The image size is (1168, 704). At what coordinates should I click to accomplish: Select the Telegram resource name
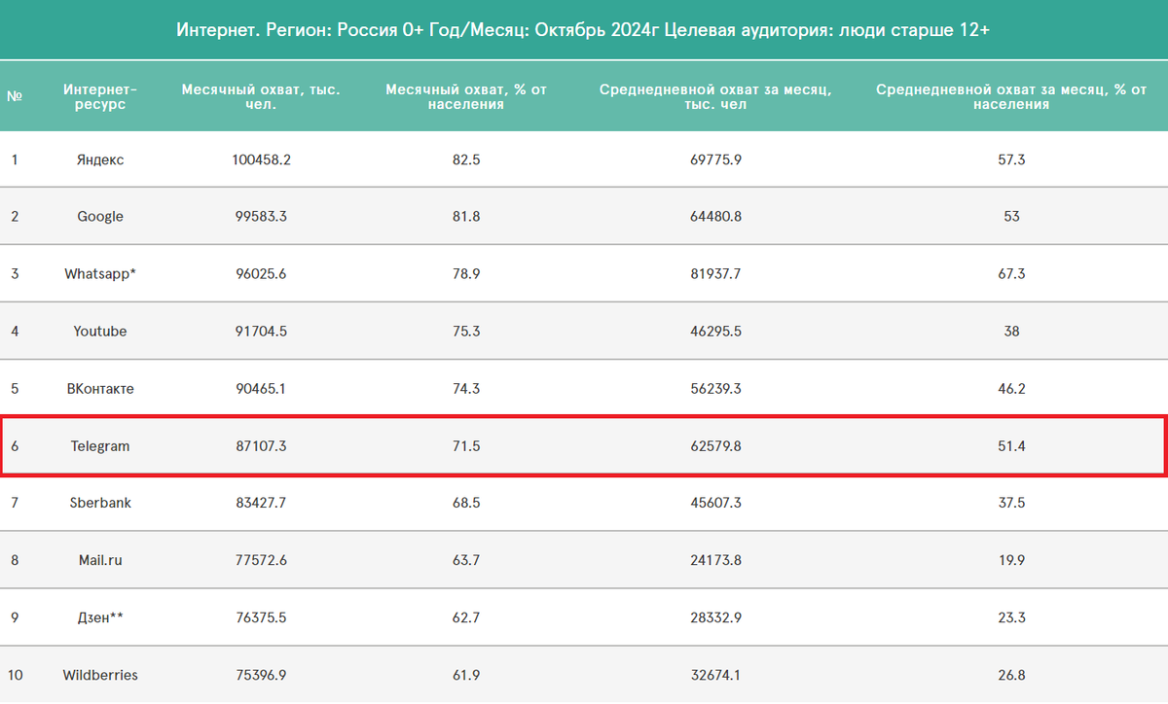coord(100,446)
